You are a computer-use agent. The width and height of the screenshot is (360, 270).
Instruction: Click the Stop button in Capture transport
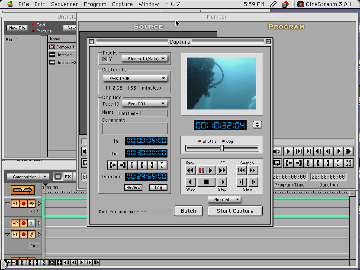tap(206, 182)
